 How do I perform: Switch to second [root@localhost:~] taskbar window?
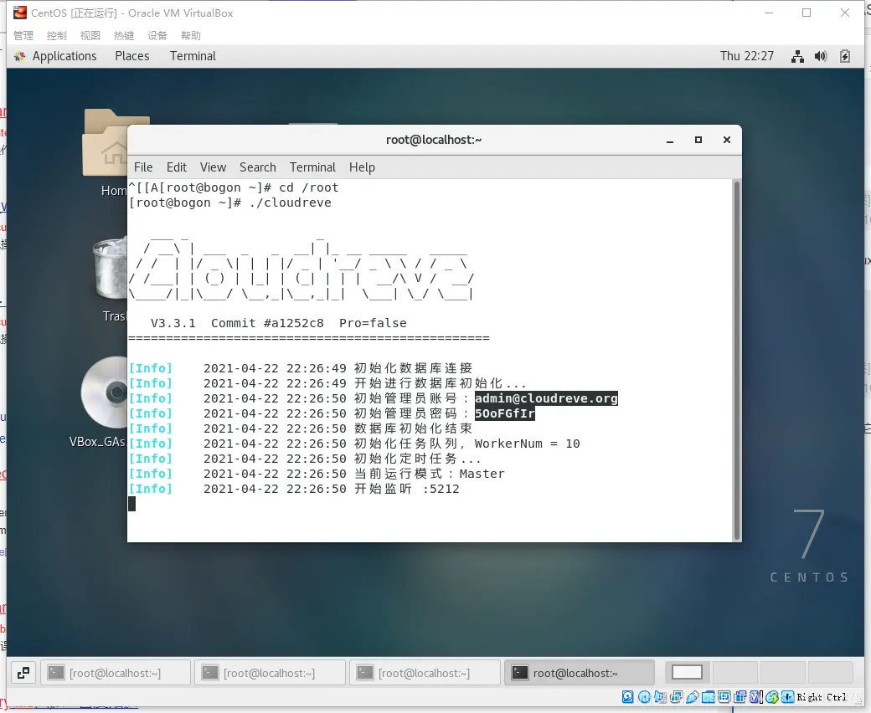click(270, 673)
